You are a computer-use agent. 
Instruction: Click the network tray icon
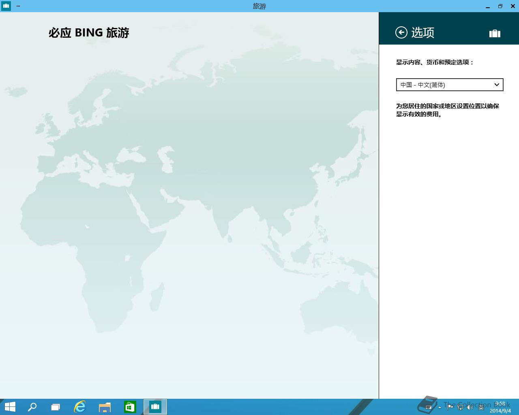[460, 407]
